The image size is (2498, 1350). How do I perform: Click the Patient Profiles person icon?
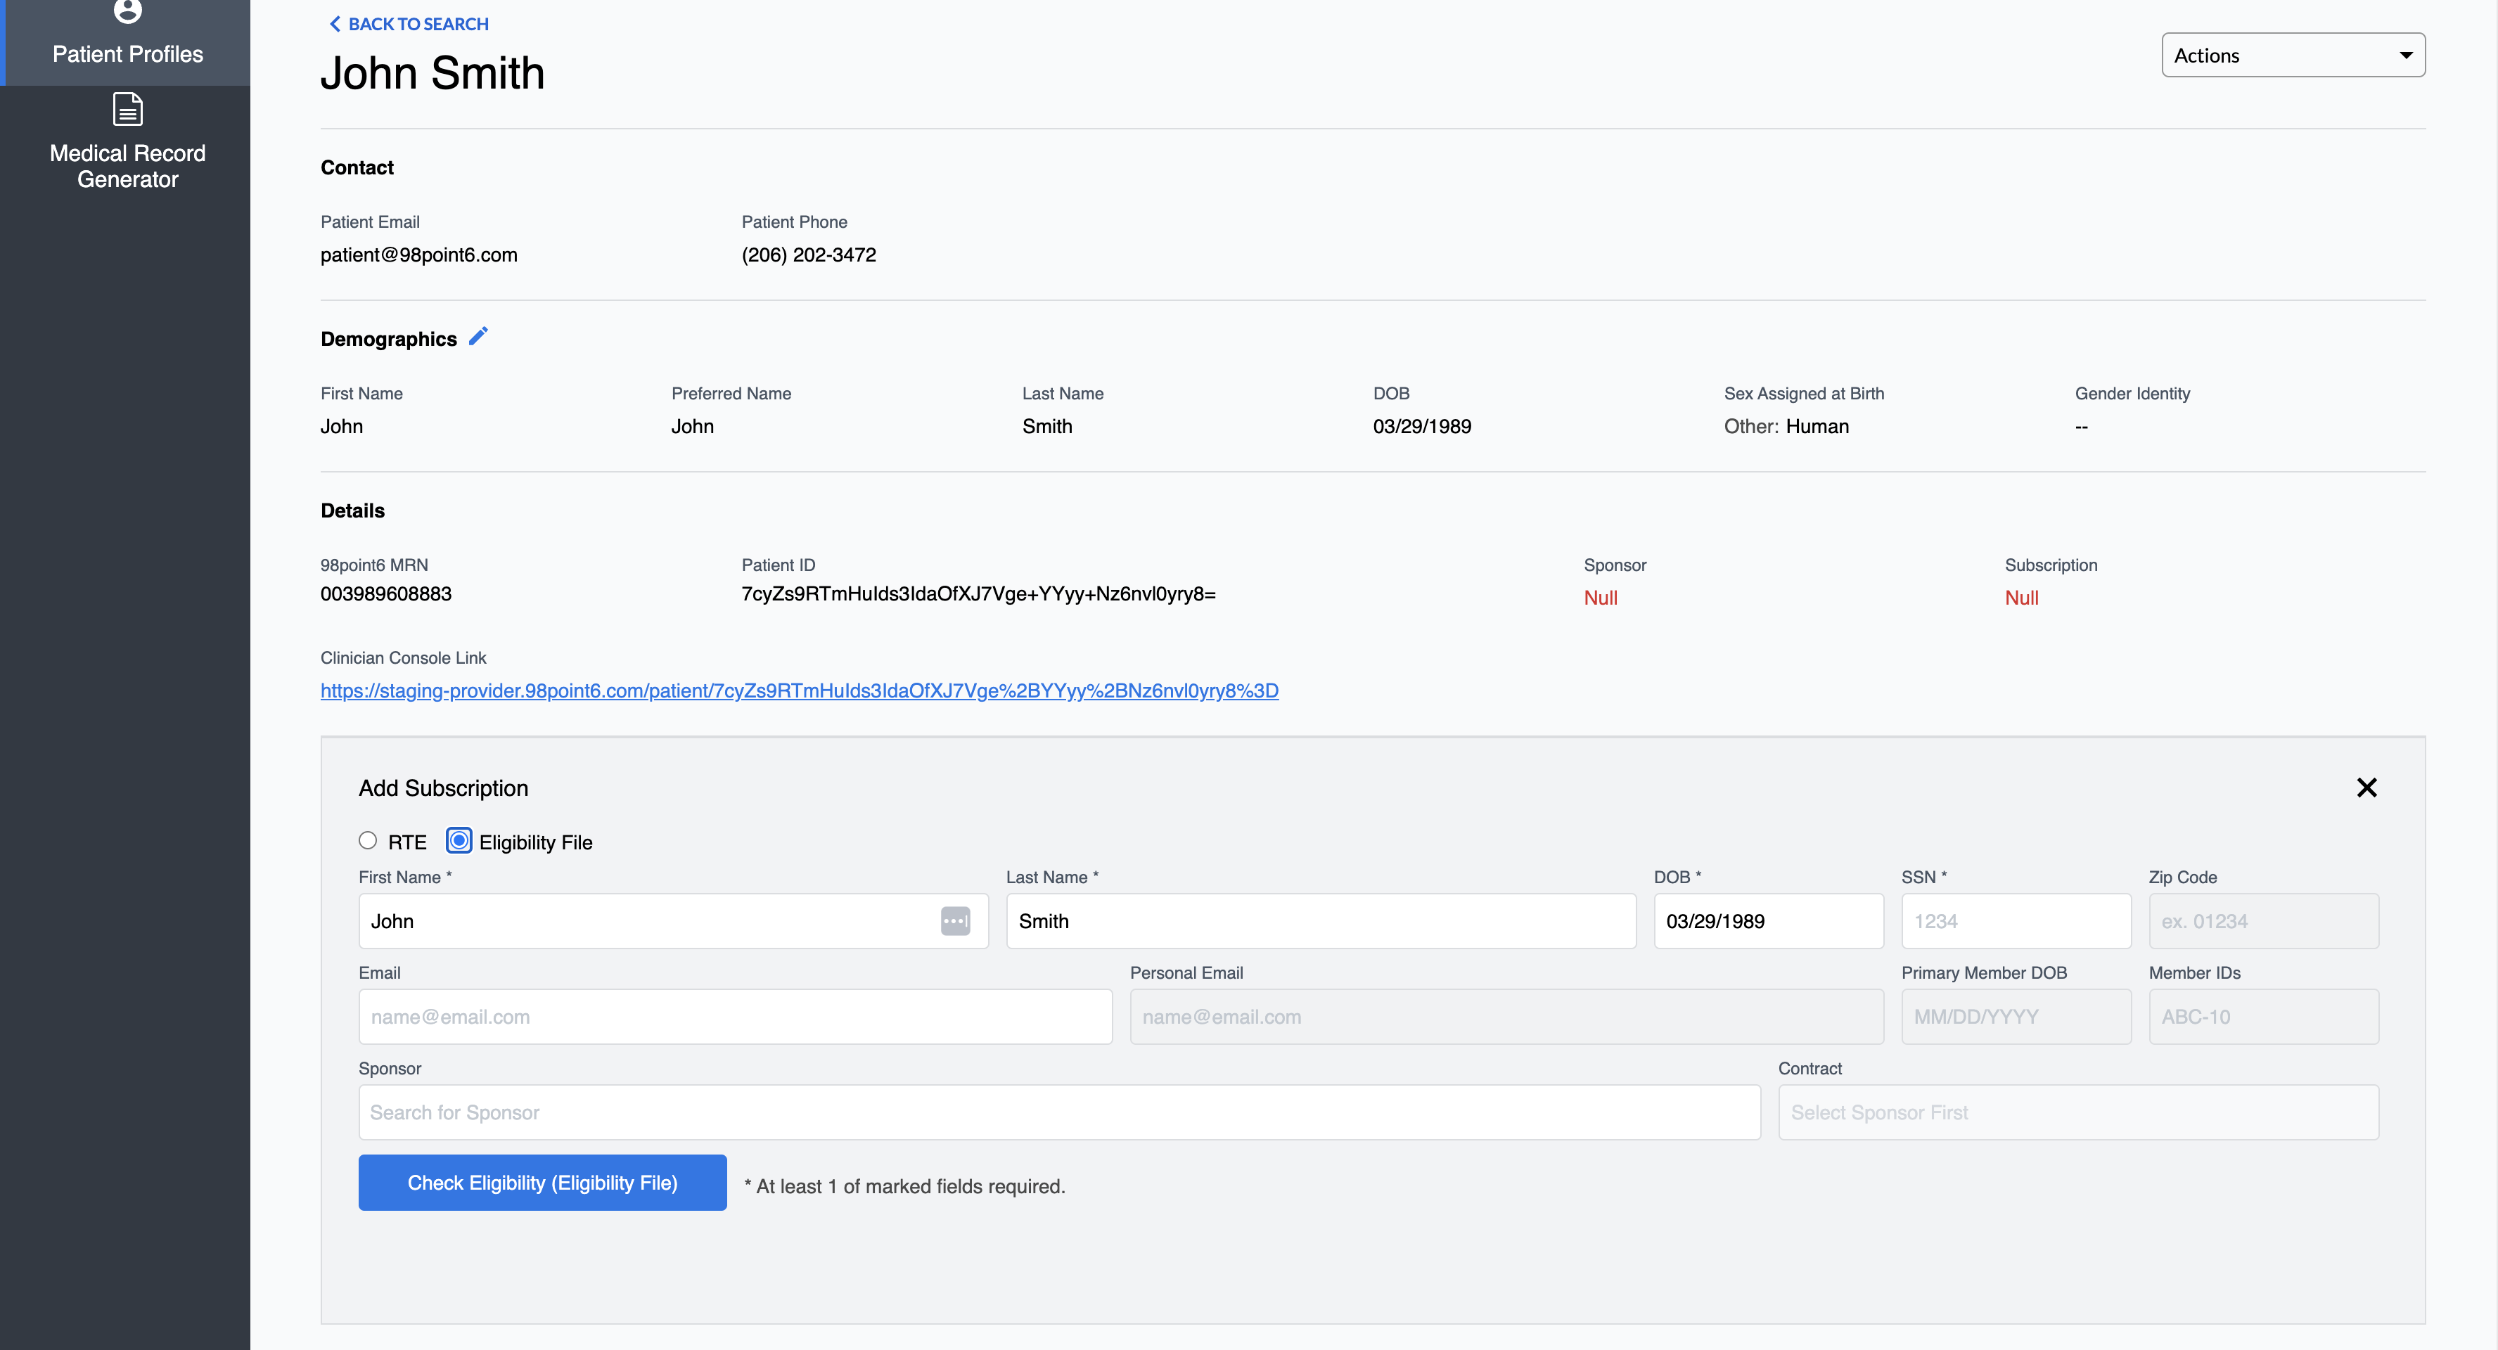click(128, 11)
